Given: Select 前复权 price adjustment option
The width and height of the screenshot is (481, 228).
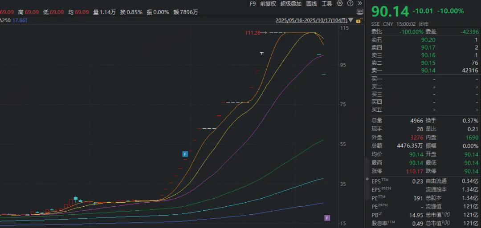Looking at the screenshot, I should coord(268,4).
